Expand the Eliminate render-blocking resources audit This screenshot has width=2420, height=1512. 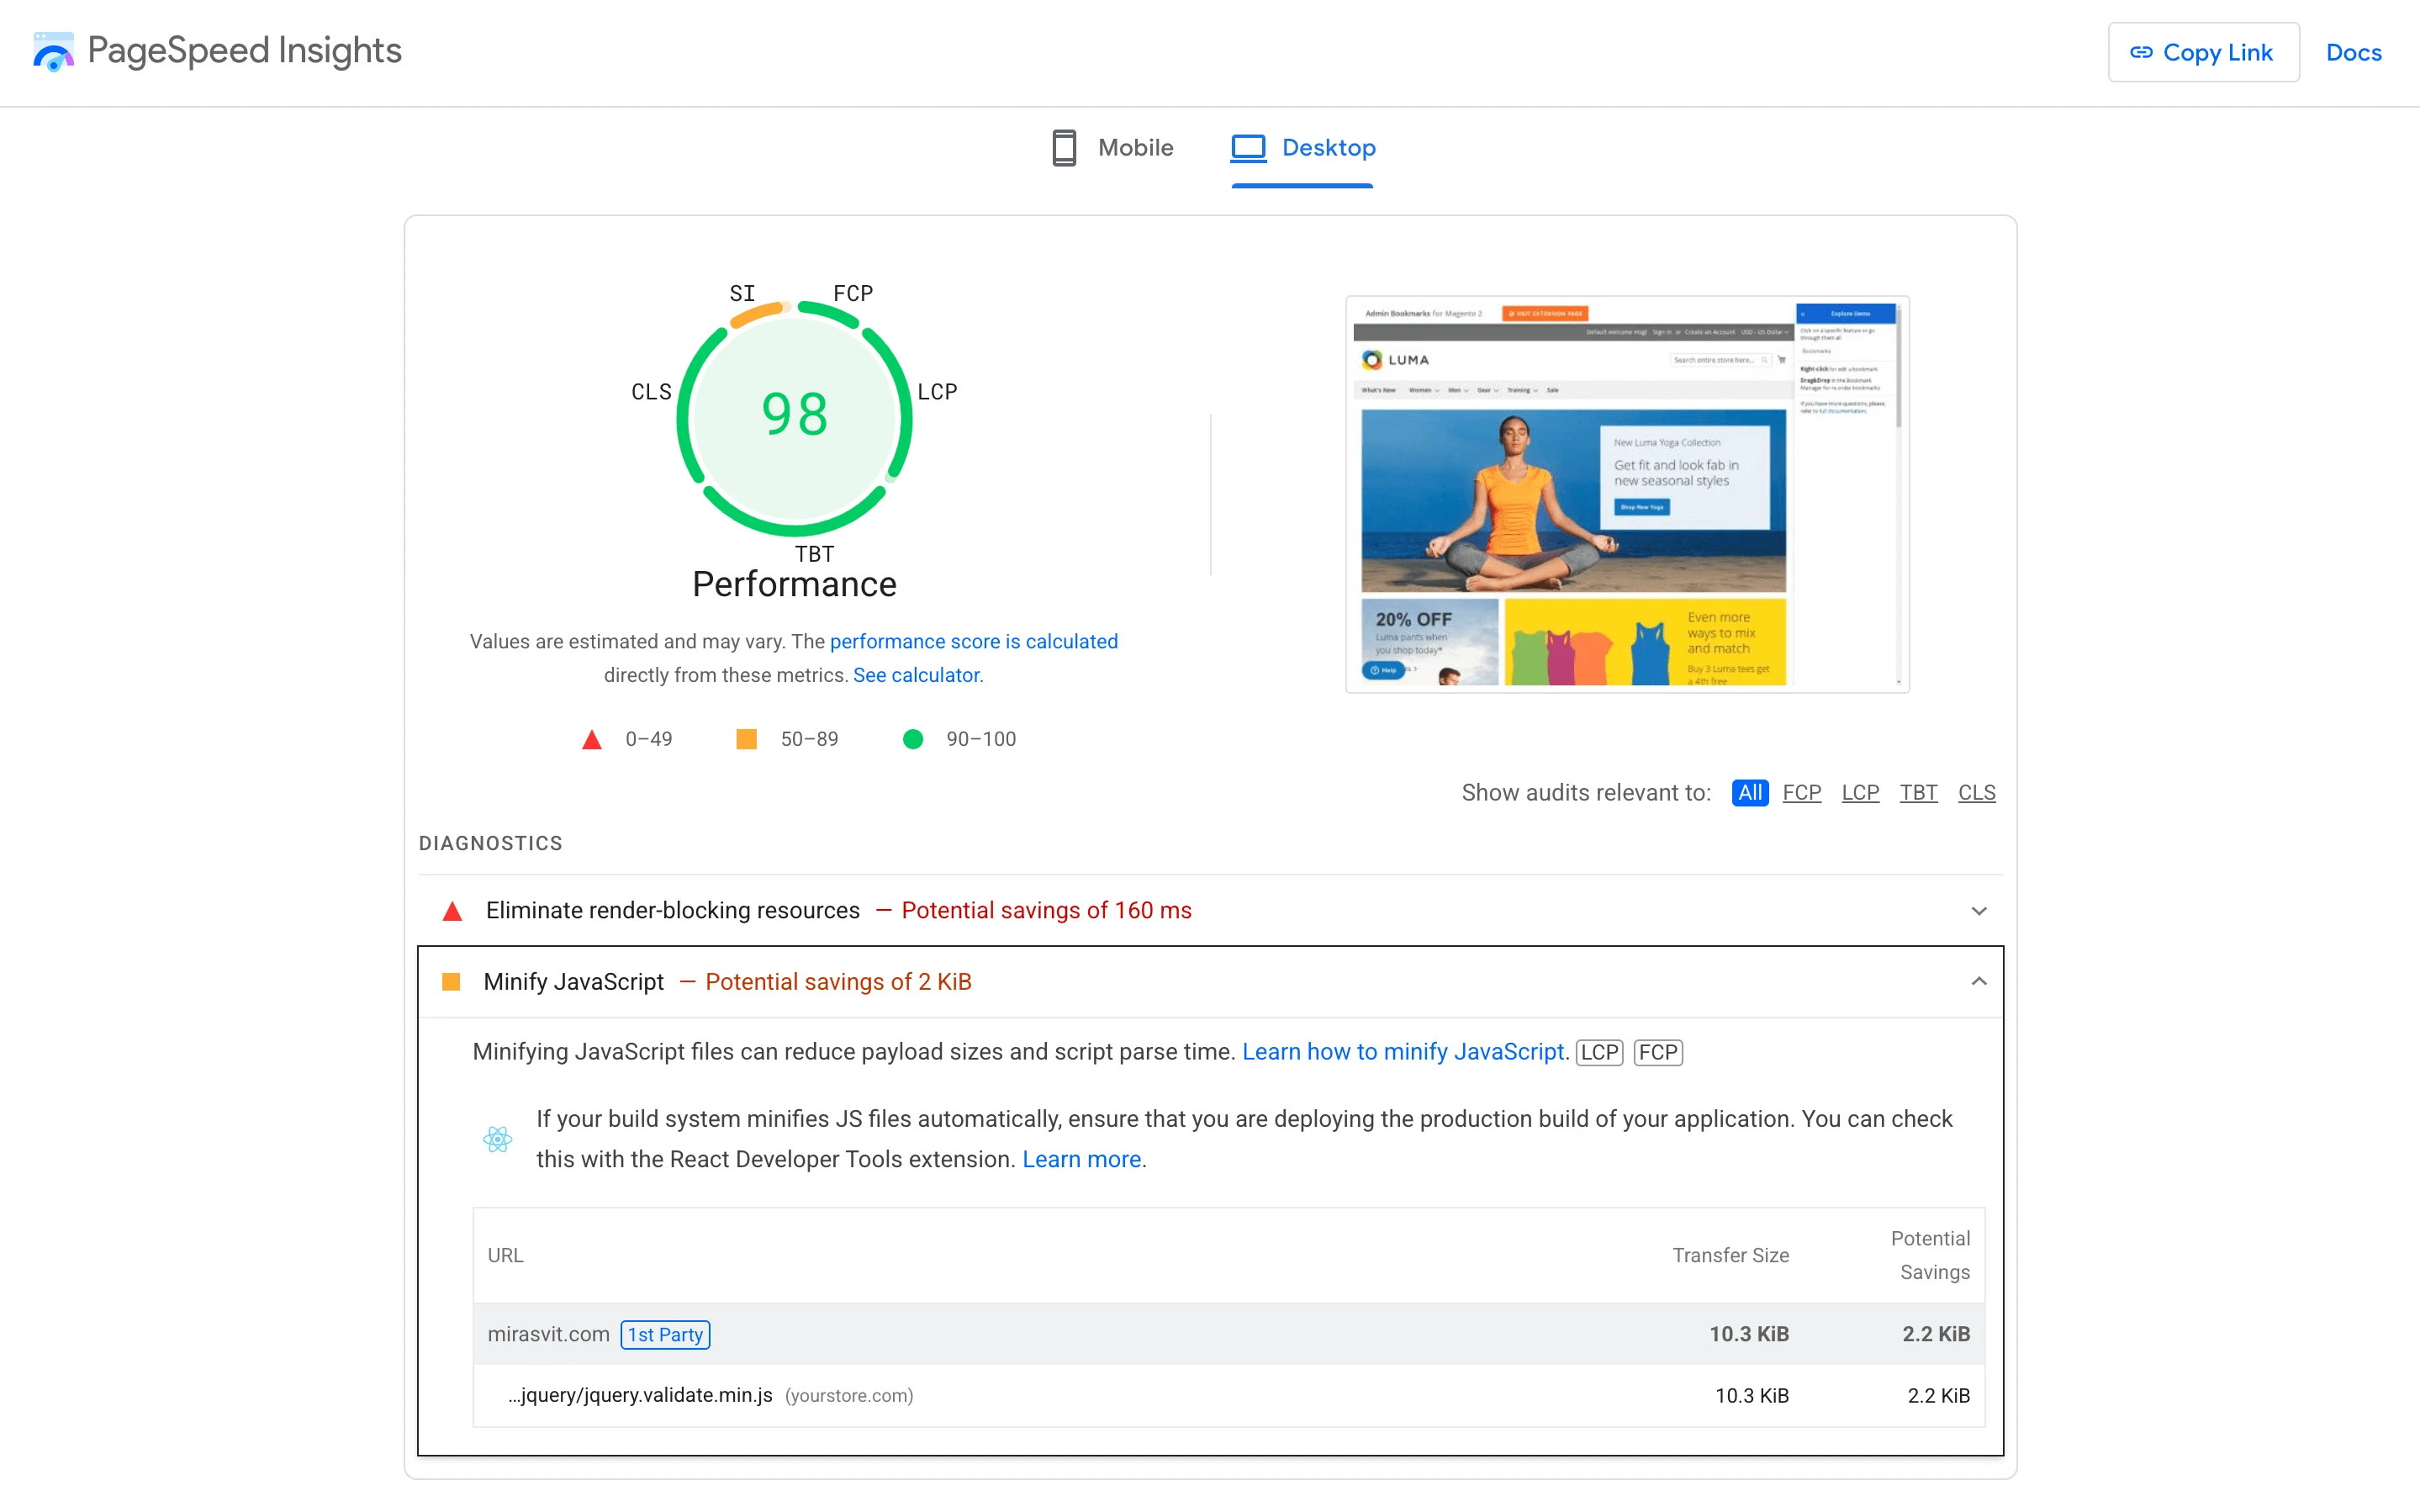pos(1980,911)
